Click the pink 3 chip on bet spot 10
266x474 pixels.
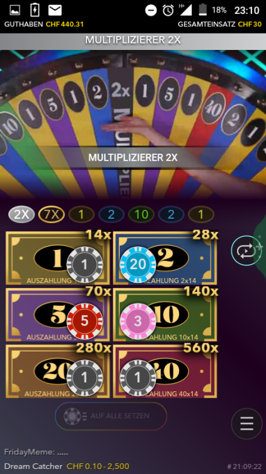pyautogui.click(x=138, y=321)
